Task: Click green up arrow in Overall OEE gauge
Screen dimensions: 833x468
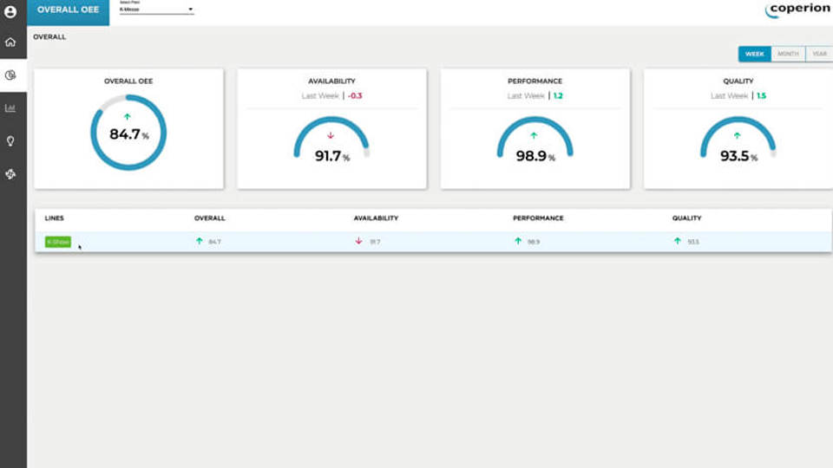Action: coord(128,116)
